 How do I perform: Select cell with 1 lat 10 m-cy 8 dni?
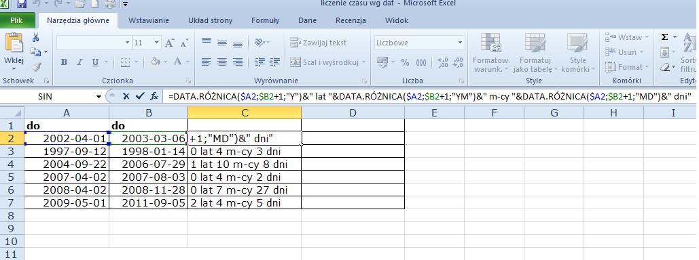(x=245, y=164)
